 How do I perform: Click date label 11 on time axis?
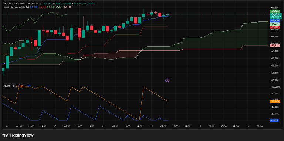[7, 127]
